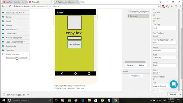Click properties panel vertical scrollbar
Image resolution: width=183 pixels, height=103 pixels.
[x=181, y=53]
